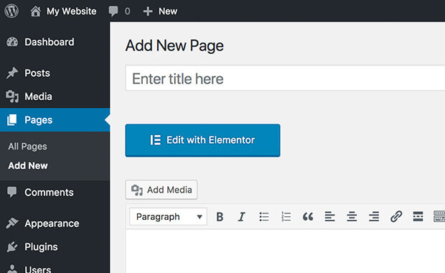Viewport: 445px width, 273px height.
Task: Click the Media camera-note icon in sidebar
Action: (x=12, y=96)
